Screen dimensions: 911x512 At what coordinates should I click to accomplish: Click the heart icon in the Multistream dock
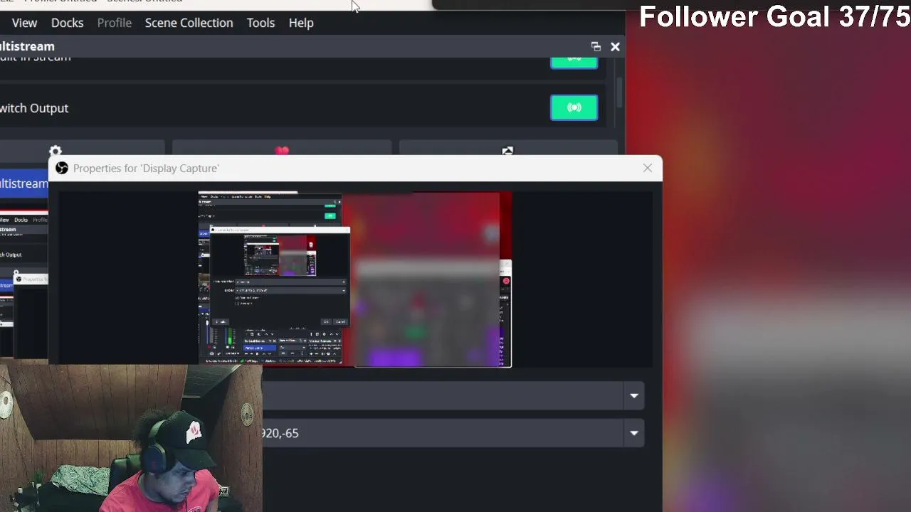click(x=282, y=150)
